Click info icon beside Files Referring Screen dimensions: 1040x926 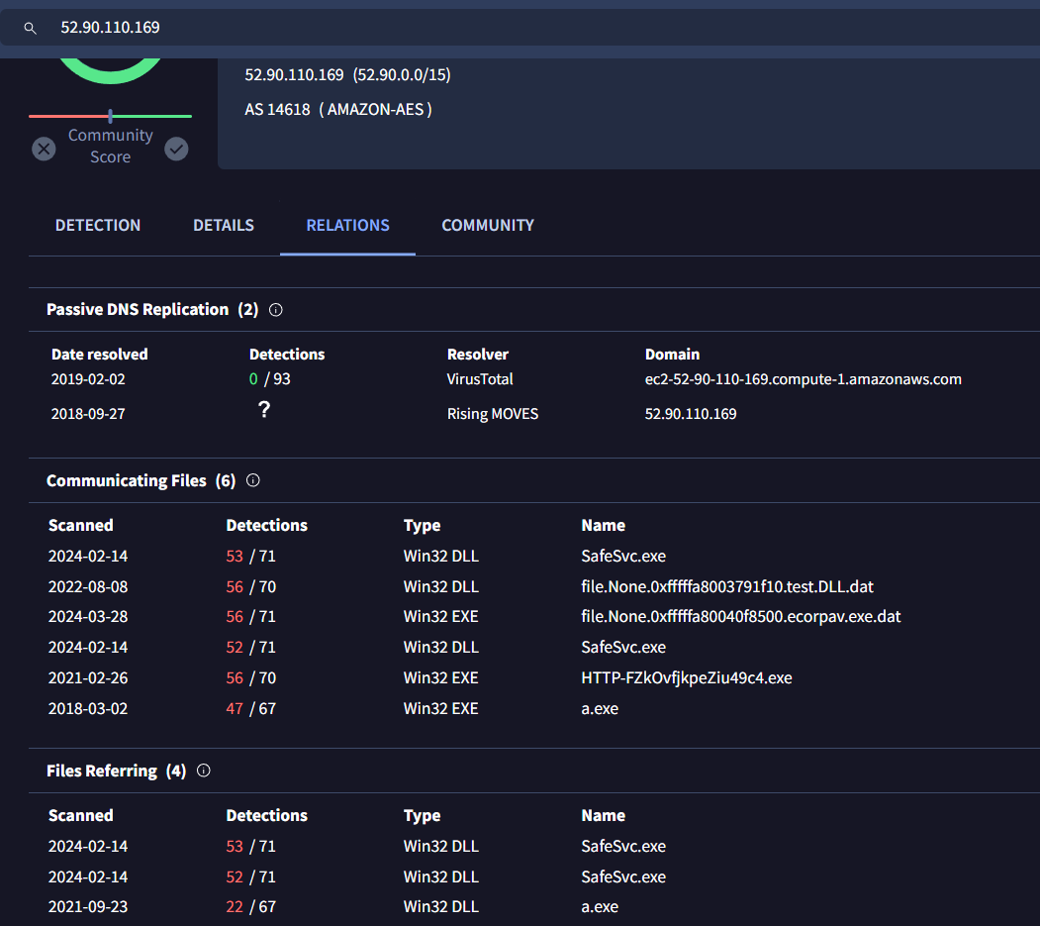[x=204, y=771]
